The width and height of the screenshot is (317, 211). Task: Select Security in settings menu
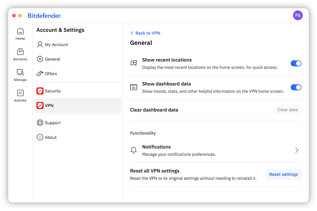point(78,91)
